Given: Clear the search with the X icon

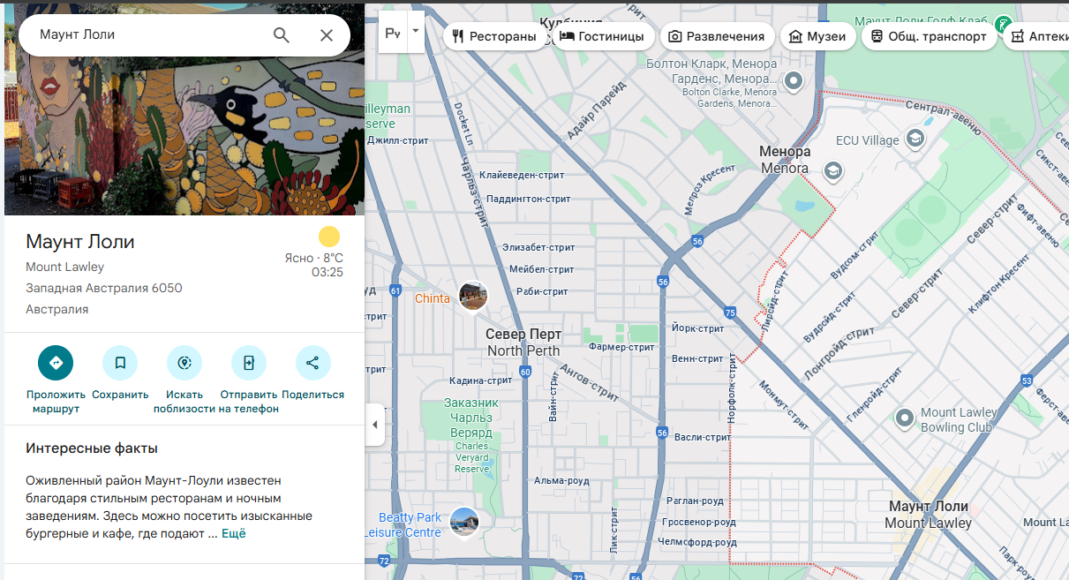Looking at the screenshot, I should coord(327,35).
